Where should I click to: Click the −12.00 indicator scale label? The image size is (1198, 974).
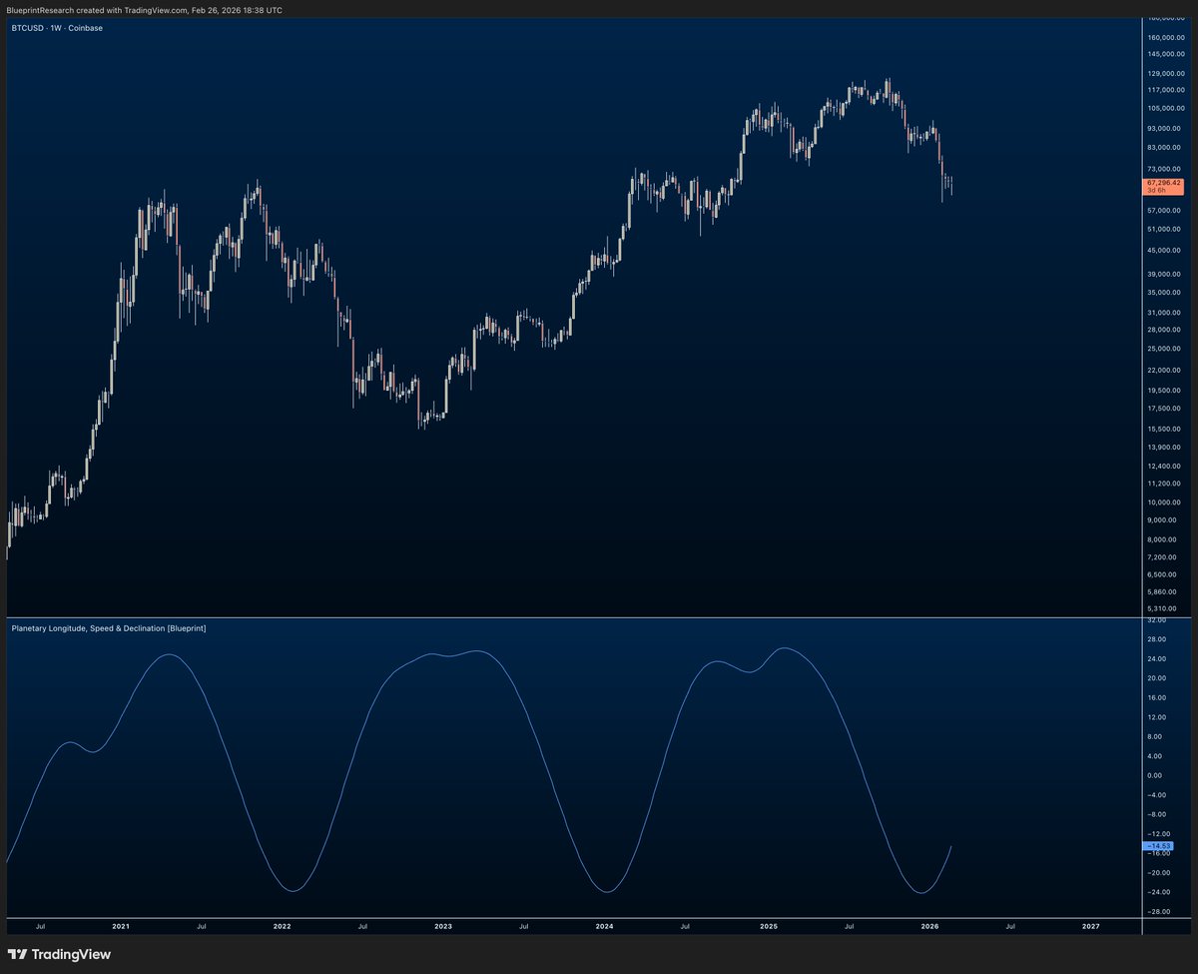1159,833
